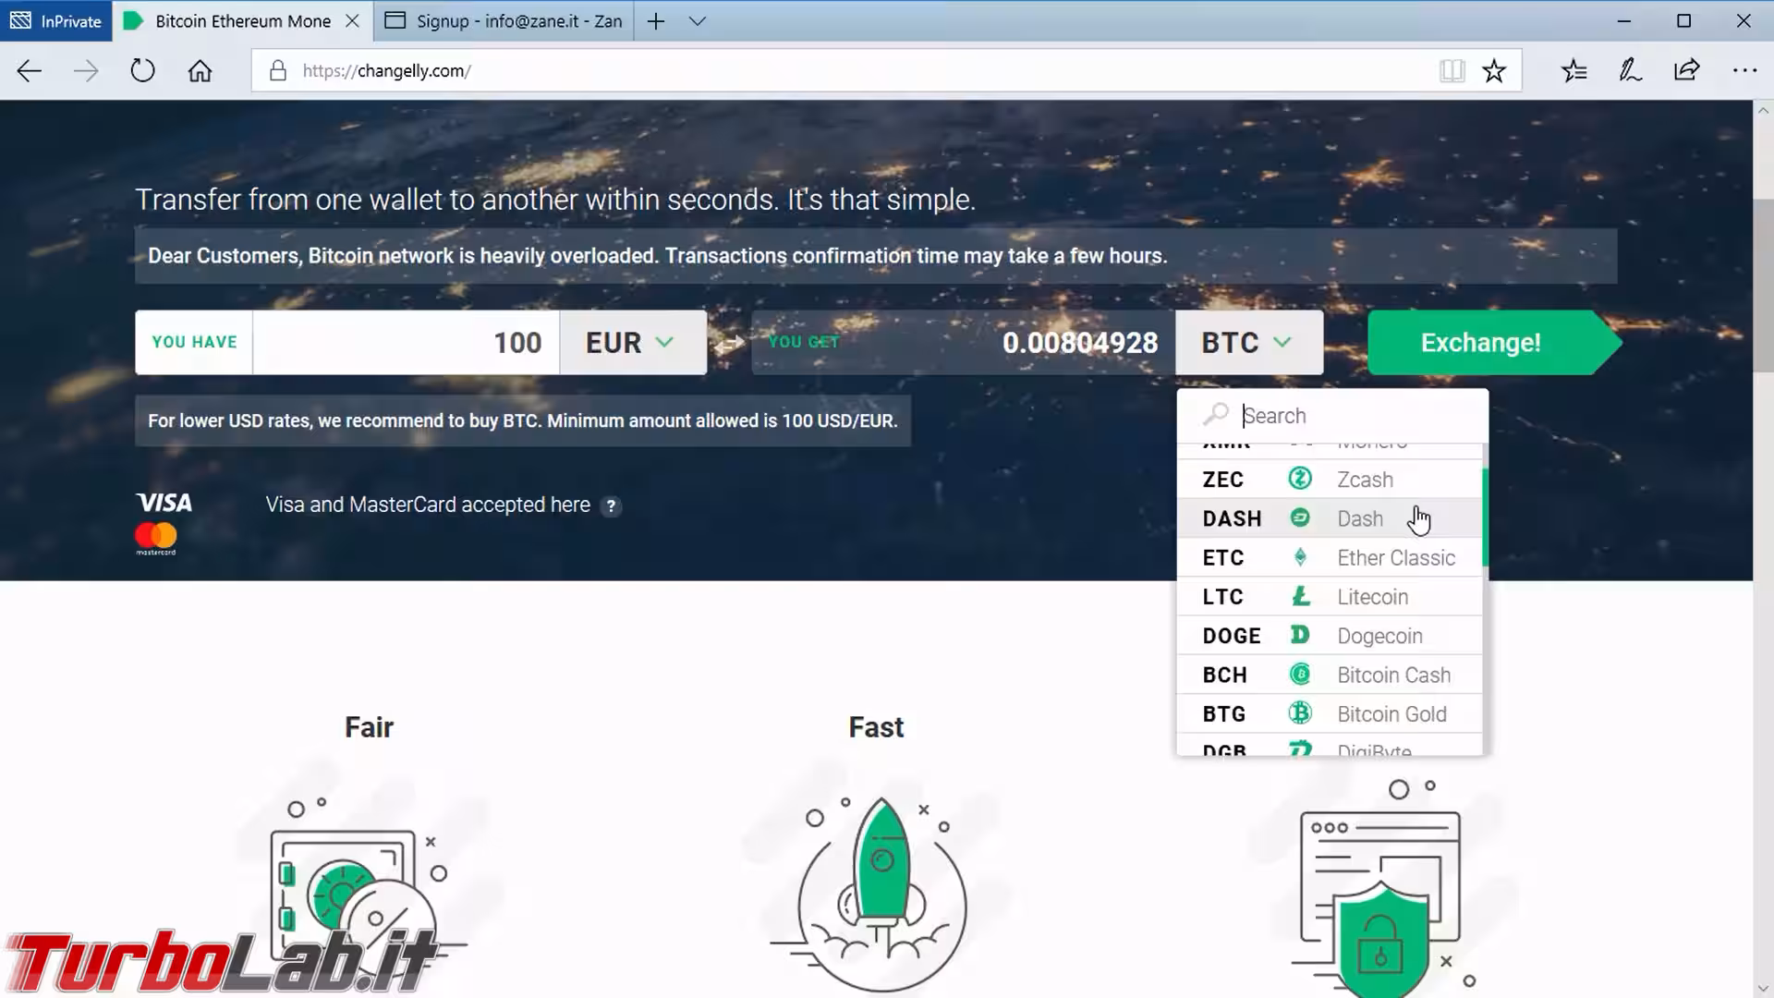
Task: Click the currency list scrollbar thumb
Action: 1485,517
